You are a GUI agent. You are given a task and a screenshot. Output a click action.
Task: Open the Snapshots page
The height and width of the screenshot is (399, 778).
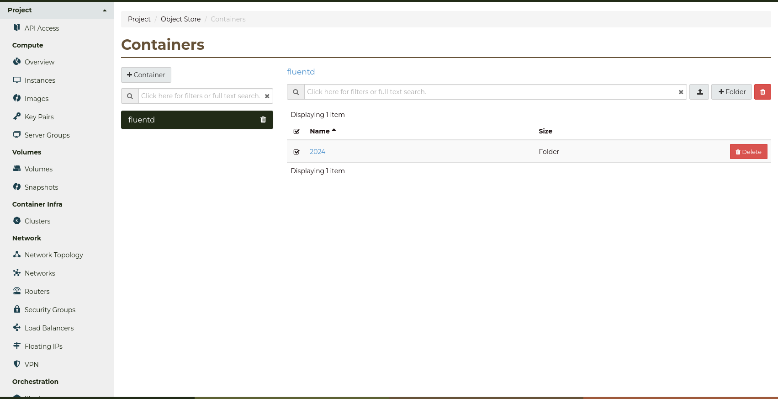coord(41,187)
